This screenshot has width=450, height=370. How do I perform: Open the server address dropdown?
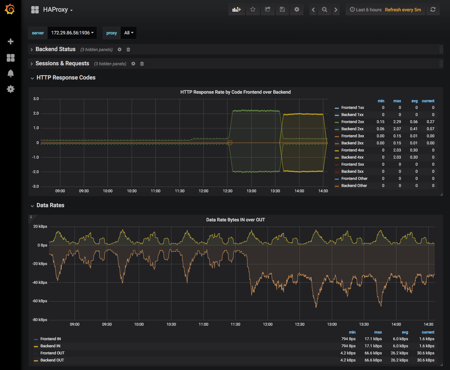(72, 33)
